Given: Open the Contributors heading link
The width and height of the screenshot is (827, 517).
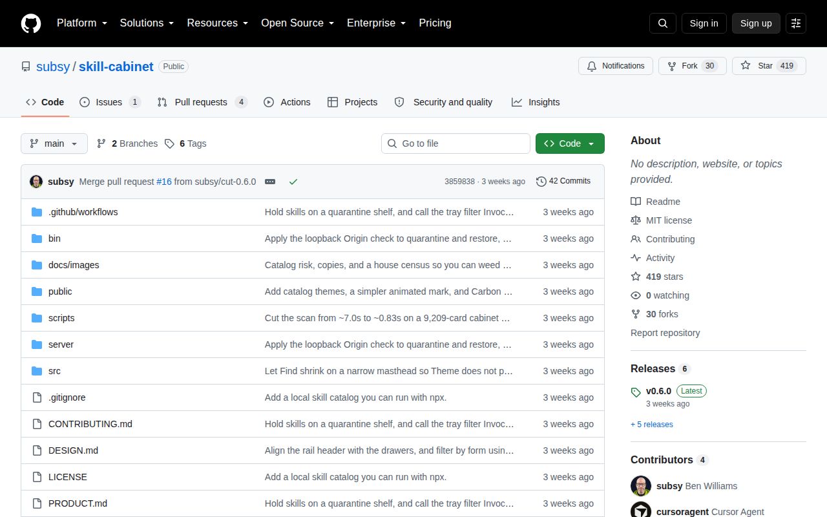Looking at the screenshot, I should (669, 459).
